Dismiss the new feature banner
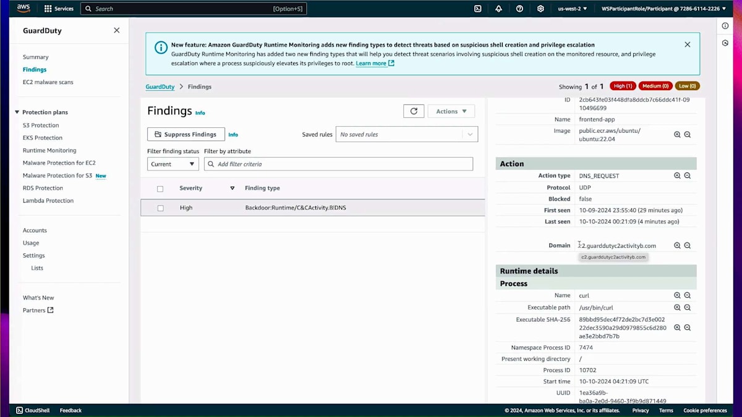The width and height of the screenshot is (742, 417). pos(688,44)
